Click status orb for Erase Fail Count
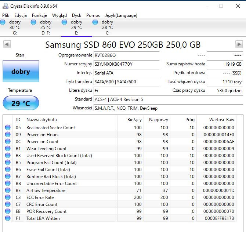The image size is (246, 232). [8, 169]
